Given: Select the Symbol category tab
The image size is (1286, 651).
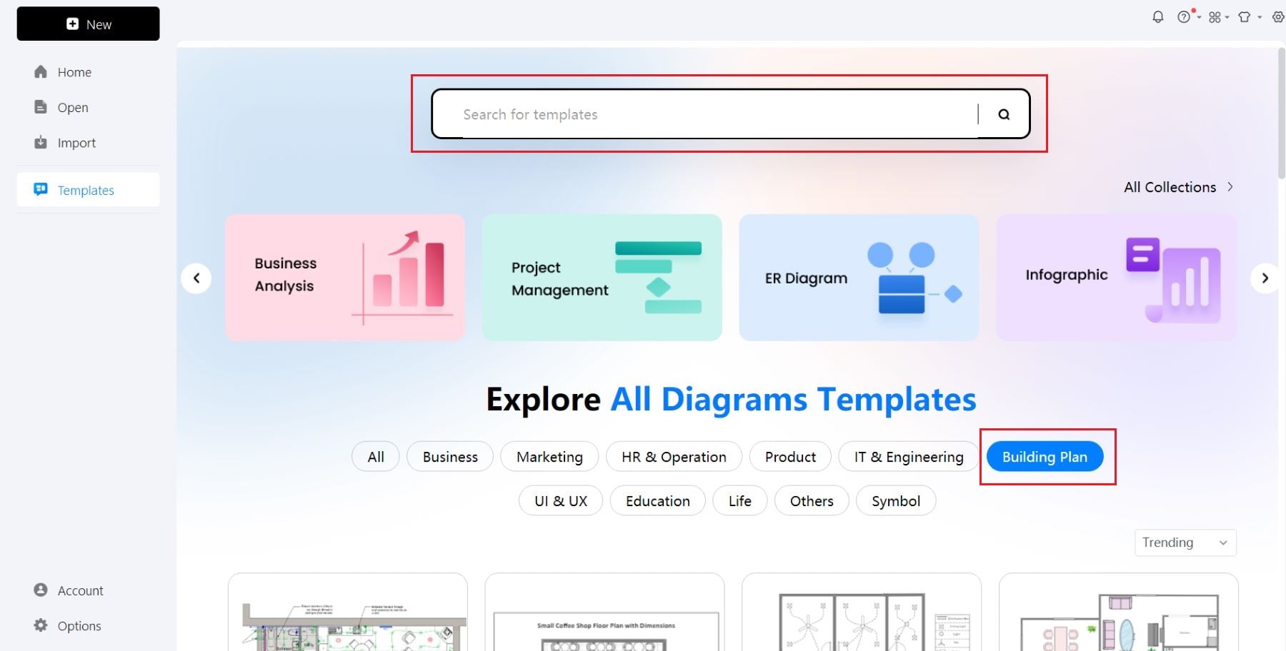Looking at the screenshot, I should [896, 501].
